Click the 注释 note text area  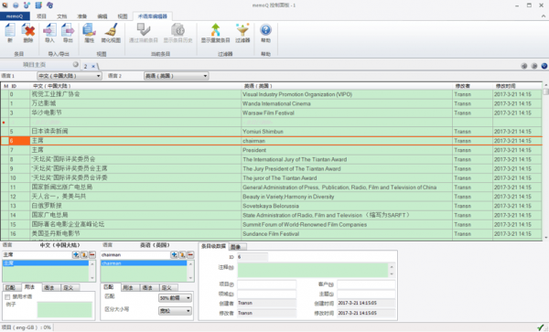point(313,270)
